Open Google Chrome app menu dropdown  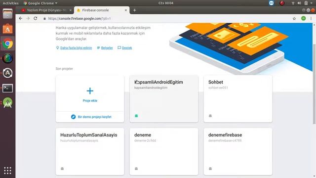point(40,3)
